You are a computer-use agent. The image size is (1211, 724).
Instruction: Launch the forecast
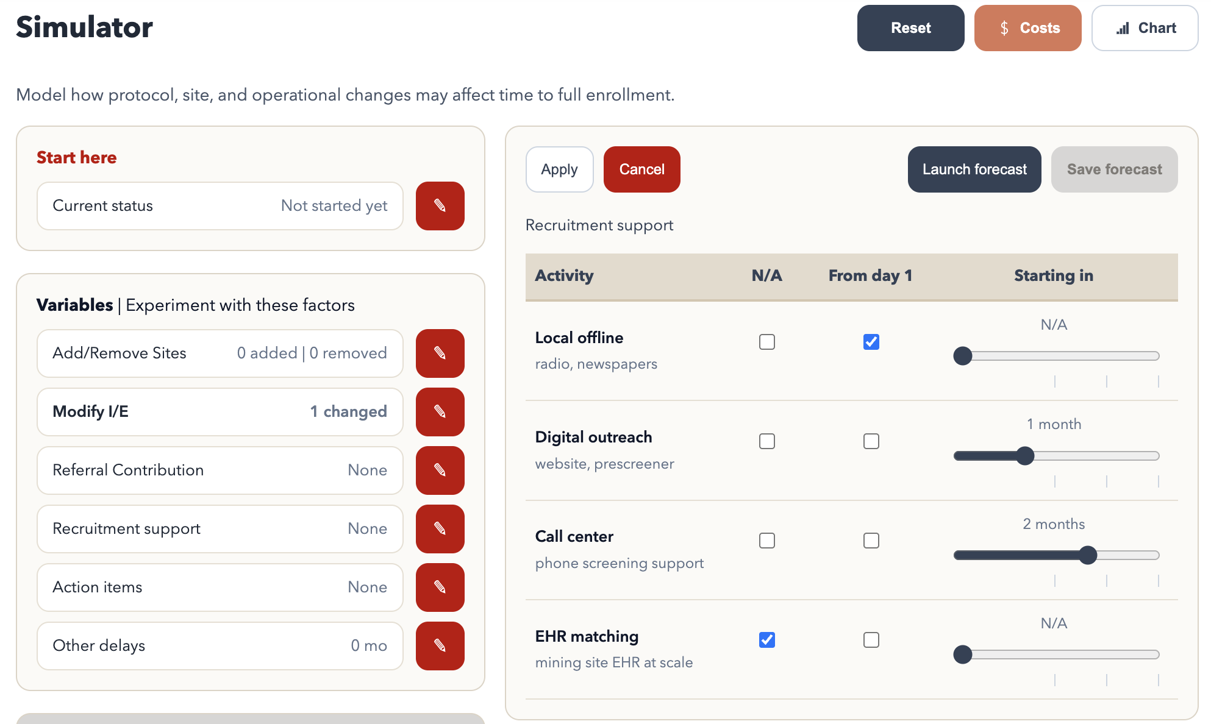pos(974,169)
